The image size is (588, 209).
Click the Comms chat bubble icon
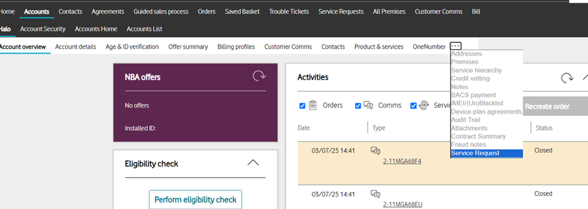coord(368,105)
